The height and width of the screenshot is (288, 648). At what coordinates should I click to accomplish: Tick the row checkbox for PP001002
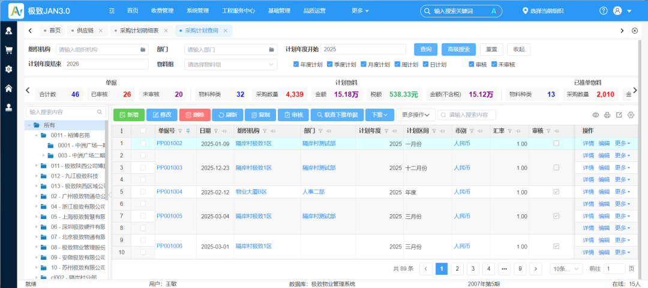pyautogui.click(x=143, y=143)
